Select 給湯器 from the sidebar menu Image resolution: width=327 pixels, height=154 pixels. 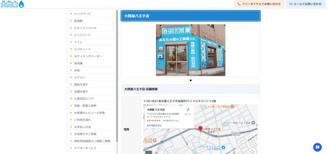78,21
